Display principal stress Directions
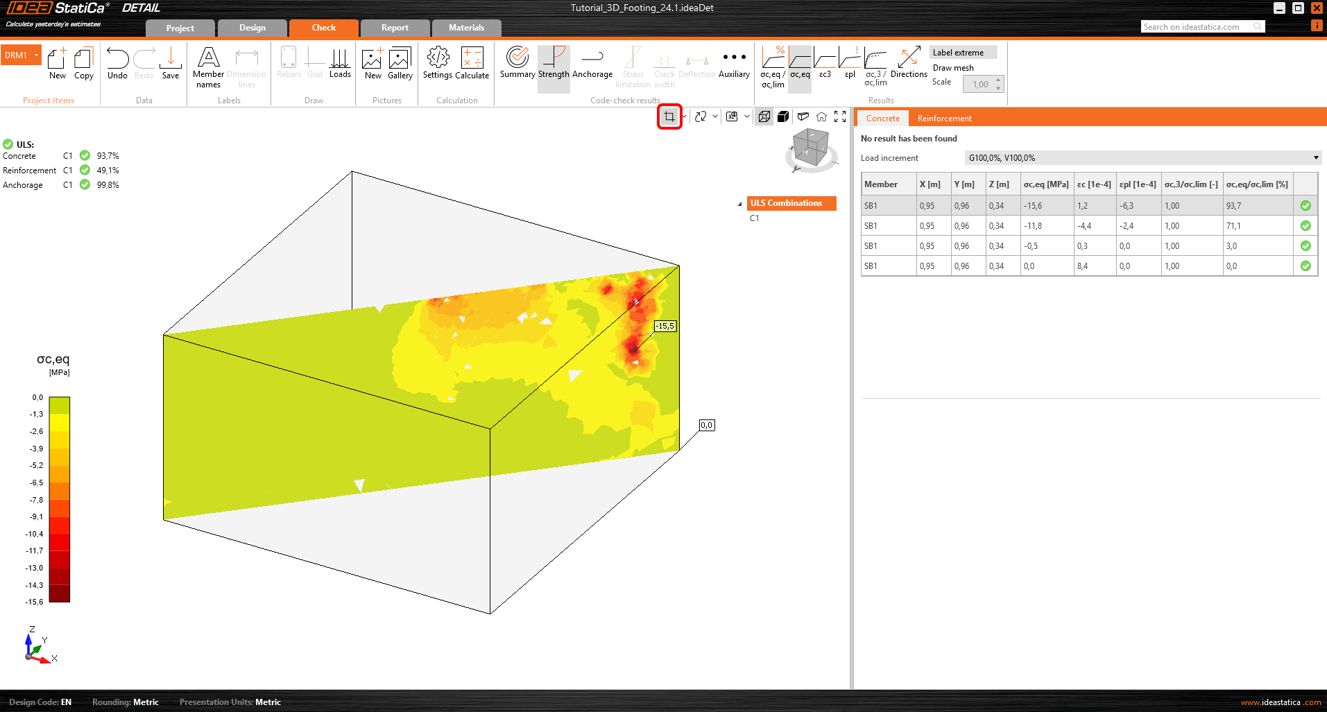Image resolution: width=1327 pixels, height=712 pixels. click(x=909, y=63)
